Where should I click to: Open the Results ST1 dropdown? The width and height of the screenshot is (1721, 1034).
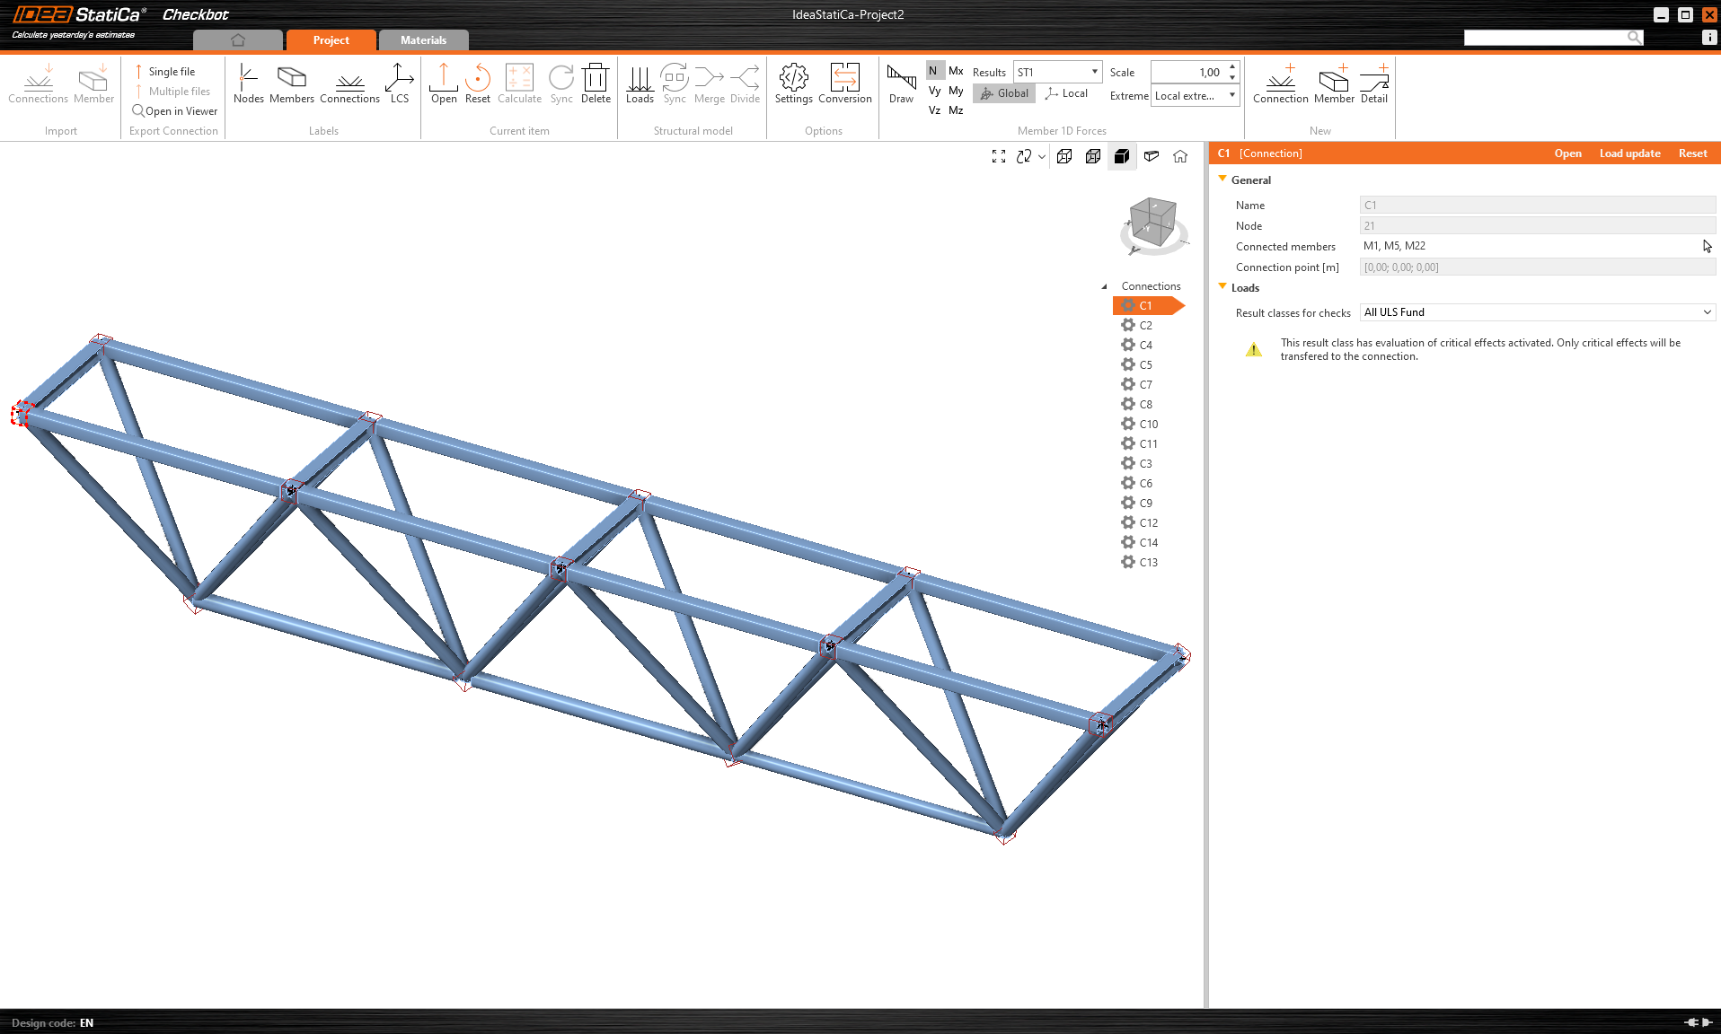[x=1057, y=72]
